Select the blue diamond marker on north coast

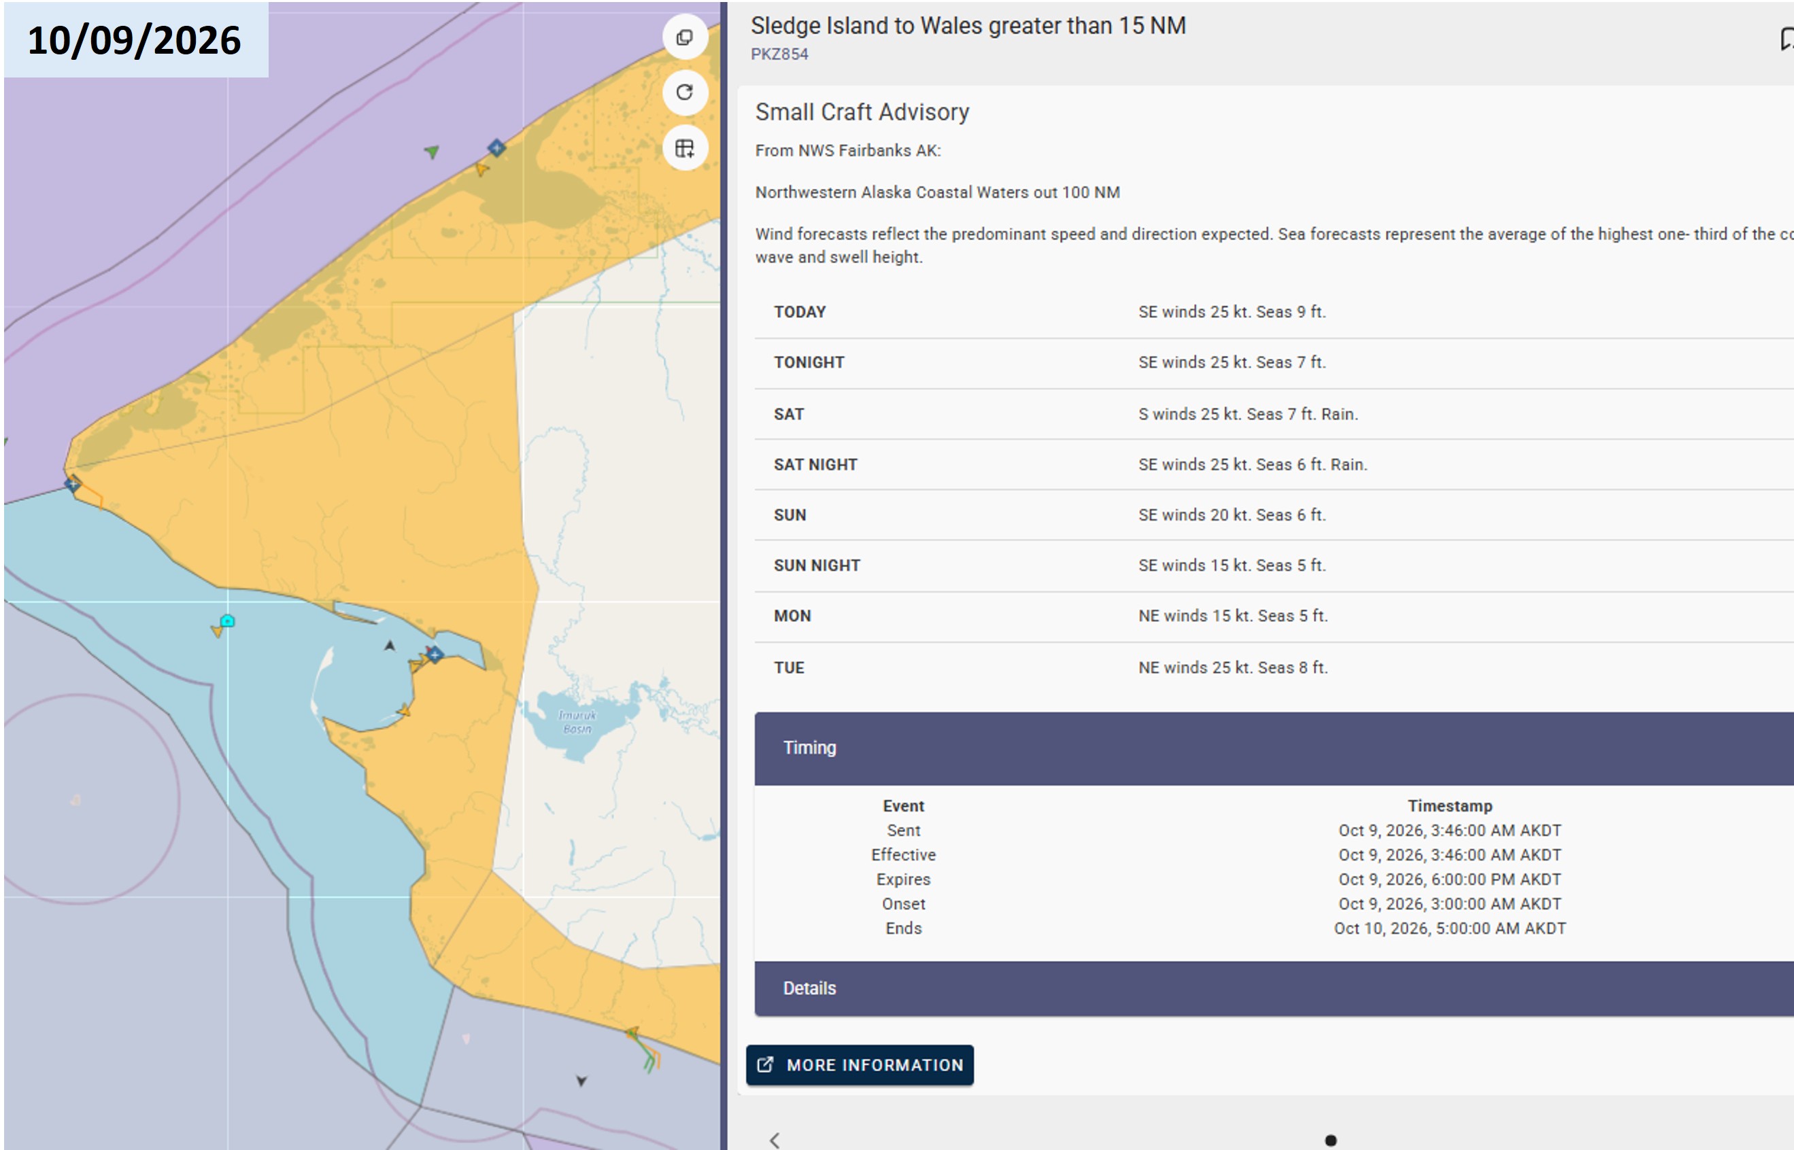[x=496, y=148]
